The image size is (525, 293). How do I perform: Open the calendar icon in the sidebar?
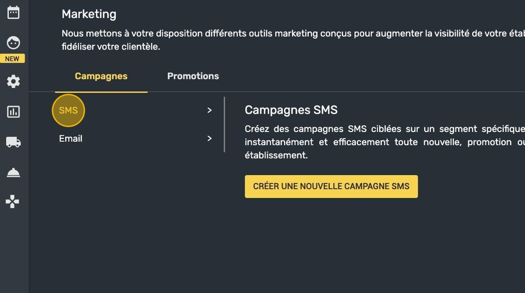[x=13, y=13]
